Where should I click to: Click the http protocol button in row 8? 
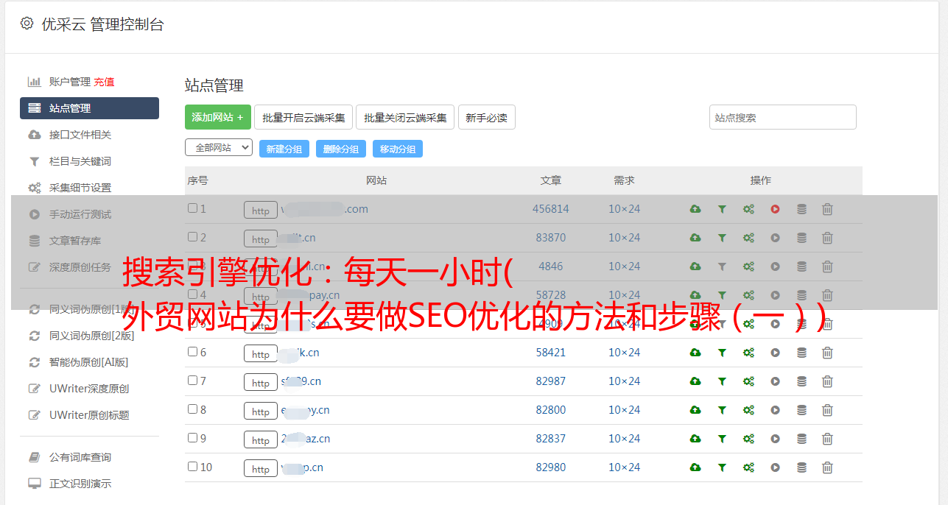[x=261, y=412]
